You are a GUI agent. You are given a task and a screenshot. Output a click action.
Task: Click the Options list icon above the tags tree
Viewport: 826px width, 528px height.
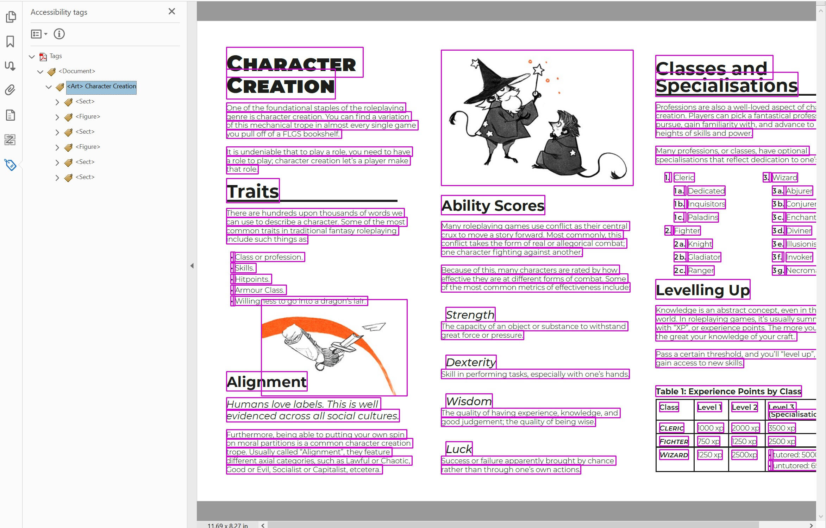pos(36,34)
